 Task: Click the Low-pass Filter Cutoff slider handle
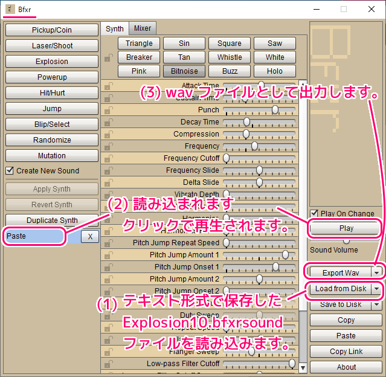[292, 363]
